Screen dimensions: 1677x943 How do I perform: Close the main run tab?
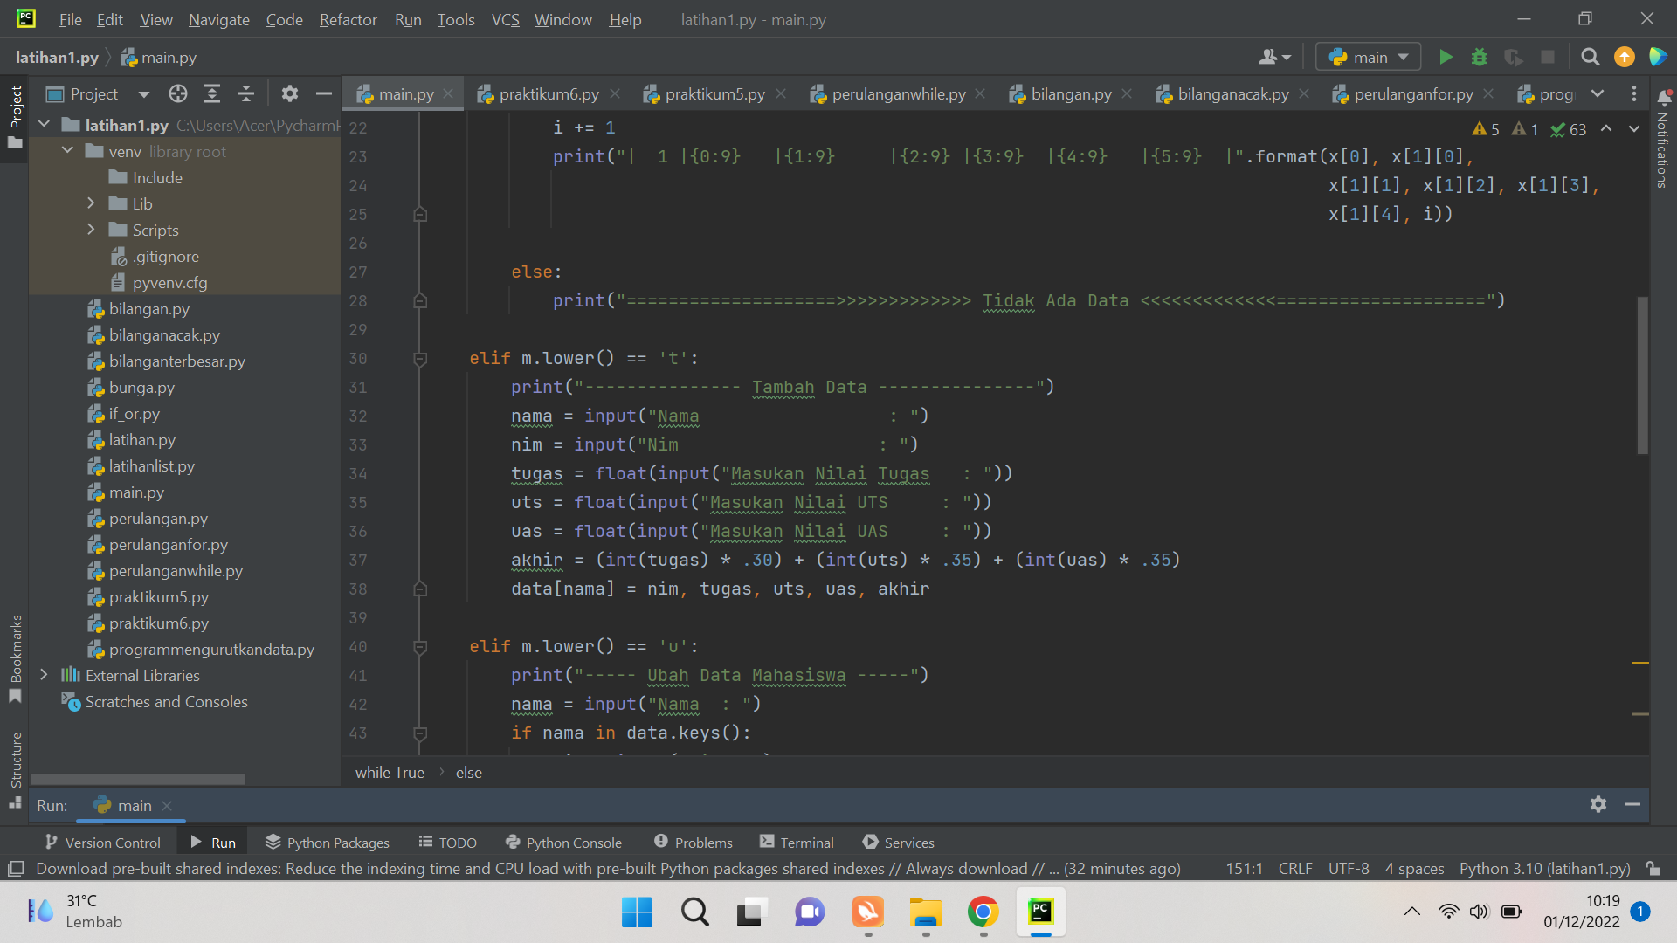[167, 805]
